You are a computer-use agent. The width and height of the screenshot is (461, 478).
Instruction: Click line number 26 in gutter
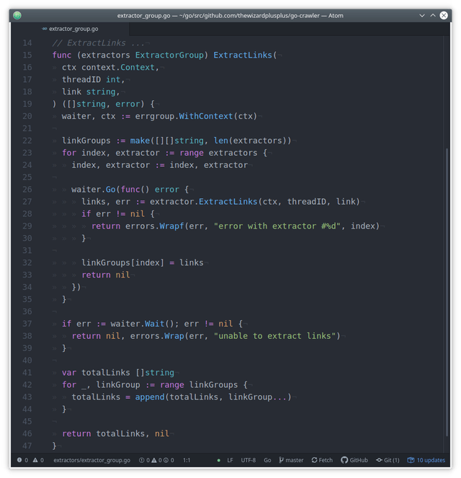point(27,190)
